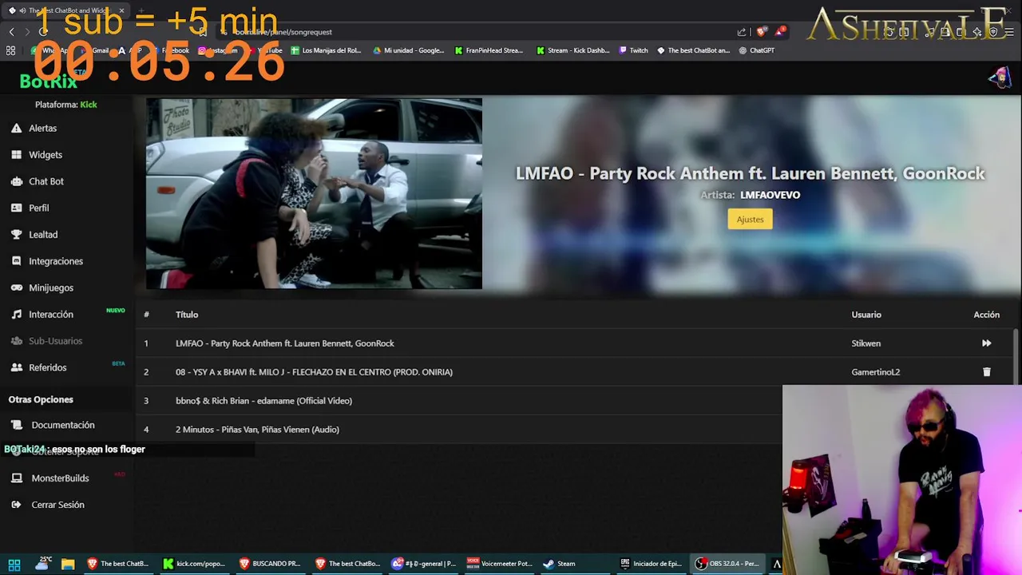The width and height of the screenshot is (1022, 575).
Task: Open 'The best ChatBot an...' bookmark
Action: point(693,50)
